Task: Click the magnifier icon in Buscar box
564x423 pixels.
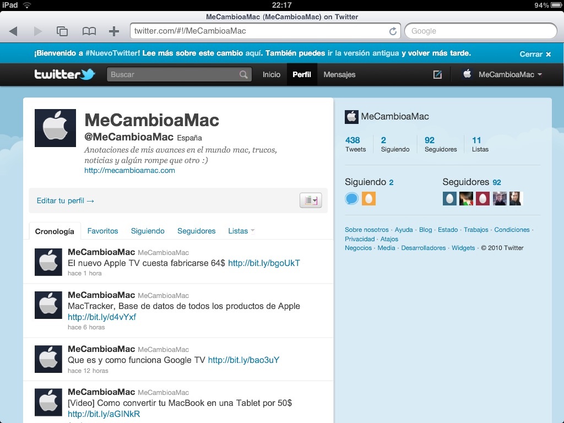Action: click(243, 74)
